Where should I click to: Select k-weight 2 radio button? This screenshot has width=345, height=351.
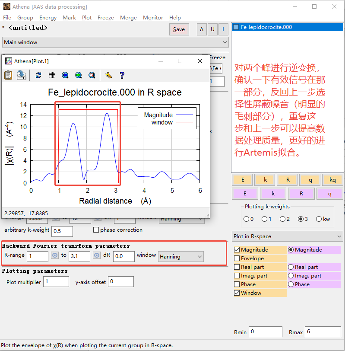click(x=282, y=219)
